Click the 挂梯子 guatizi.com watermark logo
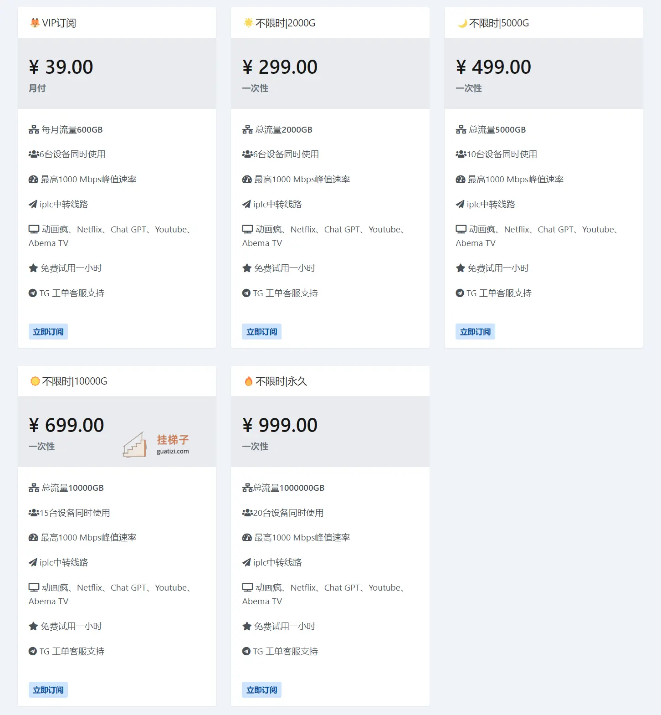661x715 pixels. coord(156,445)
